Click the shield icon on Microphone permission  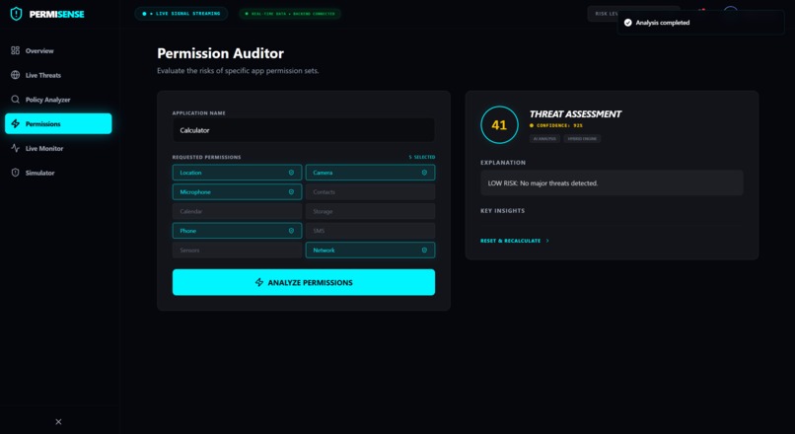[291, 191]
